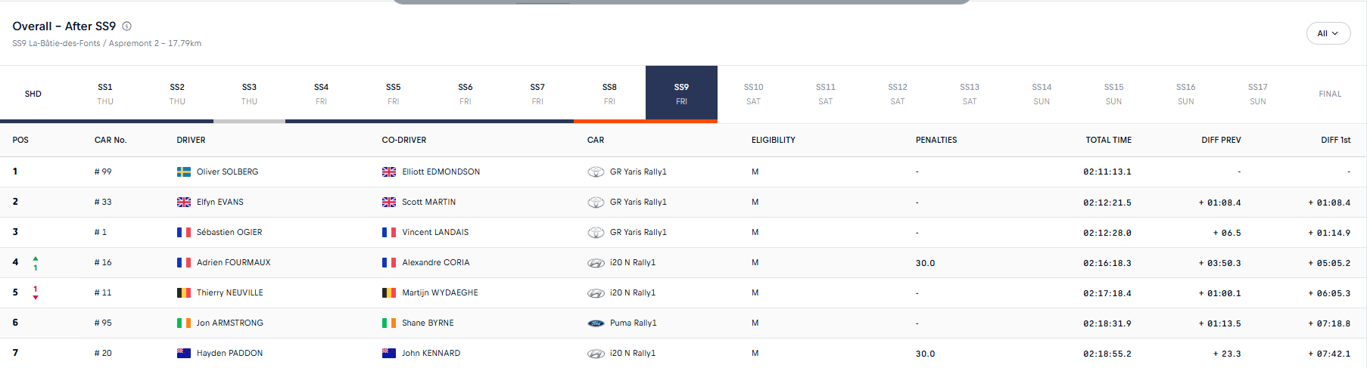
Task: Click Toyota logo in Solberg's row
Action: click(596, 172)
